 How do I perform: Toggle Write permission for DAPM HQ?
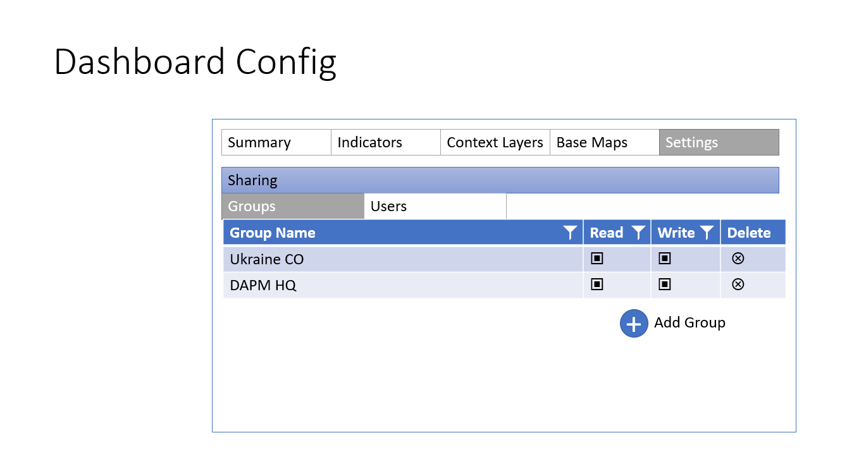pyautogui.click(x=664, y=284)
